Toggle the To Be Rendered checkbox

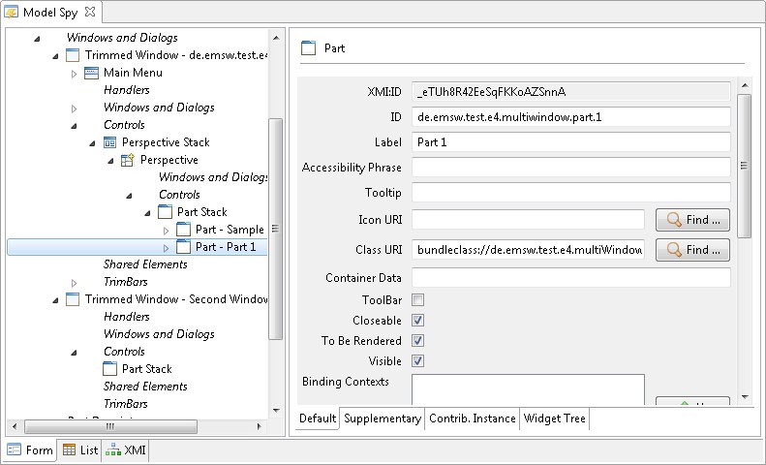pyautogui.click(x=418, y=341)
